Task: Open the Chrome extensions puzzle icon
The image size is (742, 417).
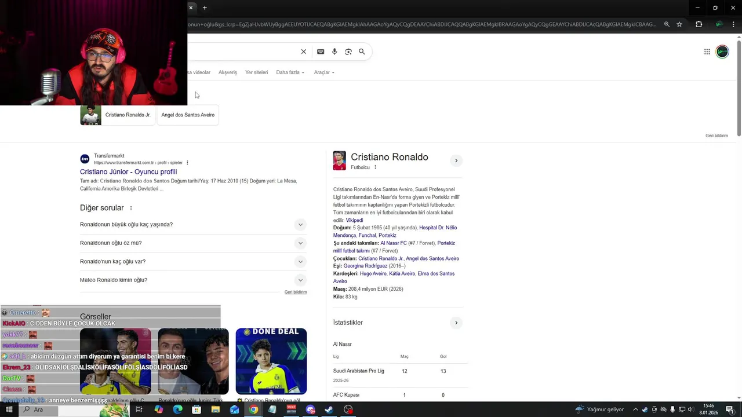Action: (x=699, y=24)
